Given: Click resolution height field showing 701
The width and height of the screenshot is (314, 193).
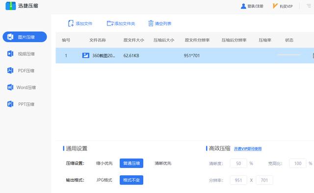Looking at the screenshot, I should pyautogui.click(x=264, y=180).
